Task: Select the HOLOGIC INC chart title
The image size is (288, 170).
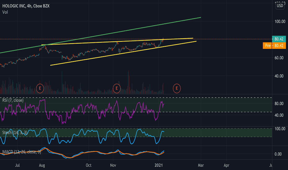Action: pos(26,6)
